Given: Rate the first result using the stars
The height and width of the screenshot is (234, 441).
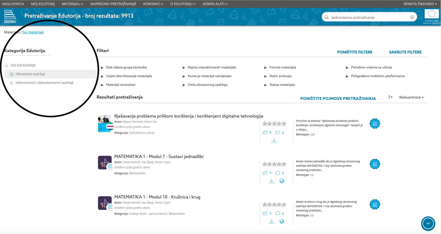Looking at the screenshot, I should point(274,124).
